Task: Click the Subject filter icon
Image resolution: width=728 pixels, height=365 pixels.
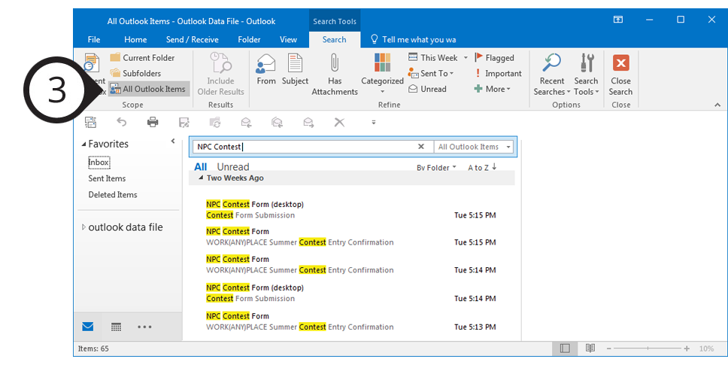Action: [295, 63]
